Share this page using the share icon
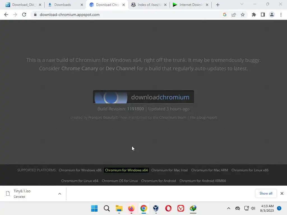This screenshot has width=287, height=215. coord(234,15)
